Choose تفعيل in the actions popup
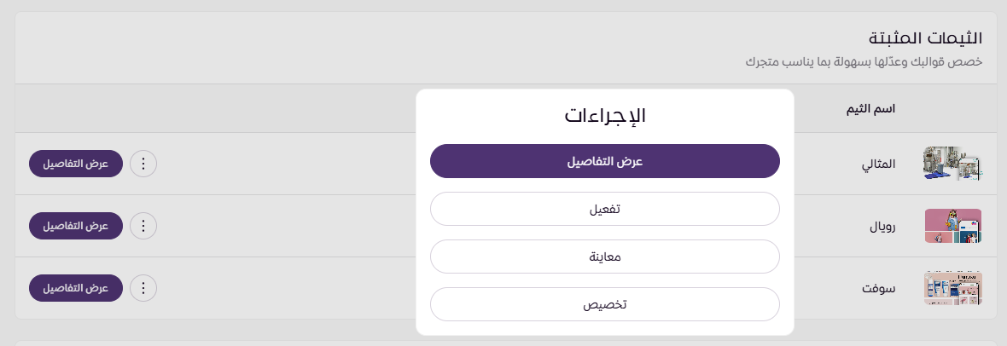Viewport: 1007px width, 346px height. click(605, 209)
